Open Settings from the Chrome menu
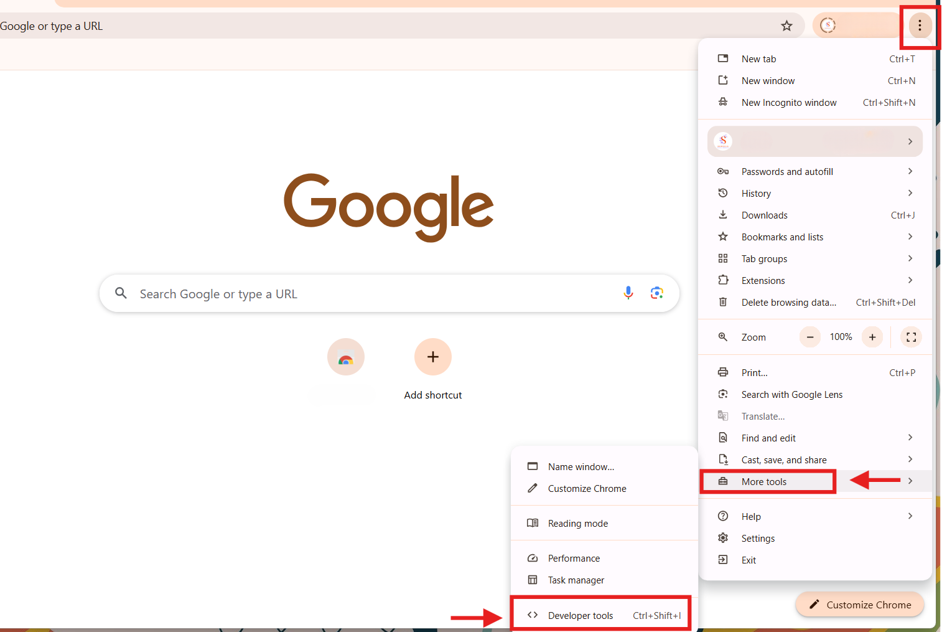The height and width of the screenshot is (632, 942). [x=758, y=539]
